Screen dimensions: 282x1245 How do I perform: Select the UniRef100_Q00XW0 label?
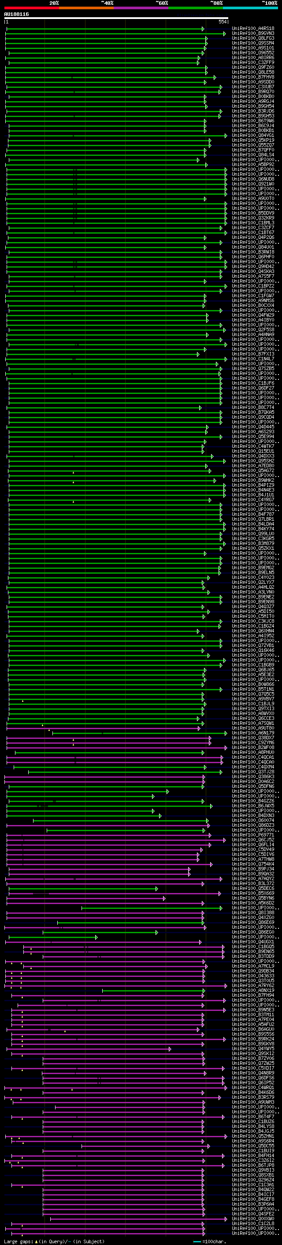pyautogui.click(x=253, y=1219)
